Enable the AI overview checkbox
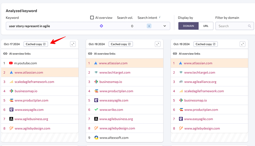The image size is (255, 146). [x=92, y=18]
